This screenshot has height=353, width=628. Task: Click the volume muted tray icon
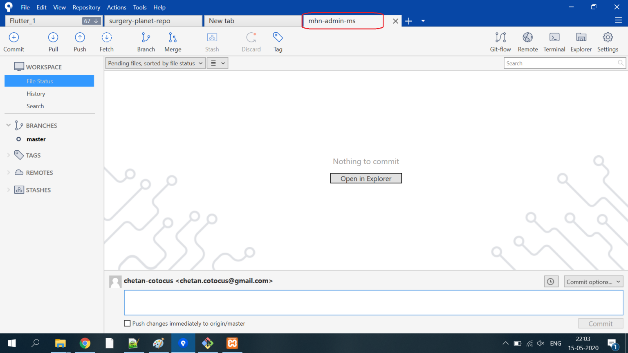click(x=541, y=343)
